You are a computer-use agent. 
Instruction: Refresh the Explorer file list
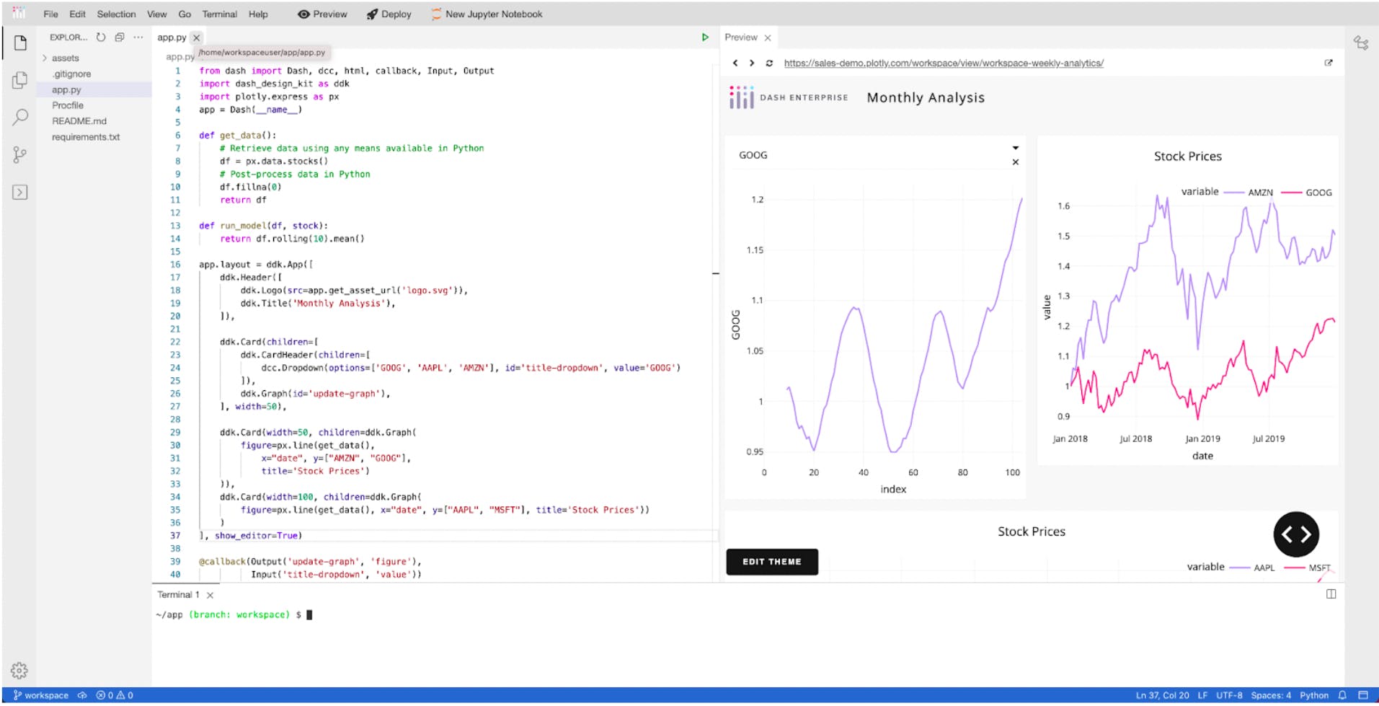point(100,37)
